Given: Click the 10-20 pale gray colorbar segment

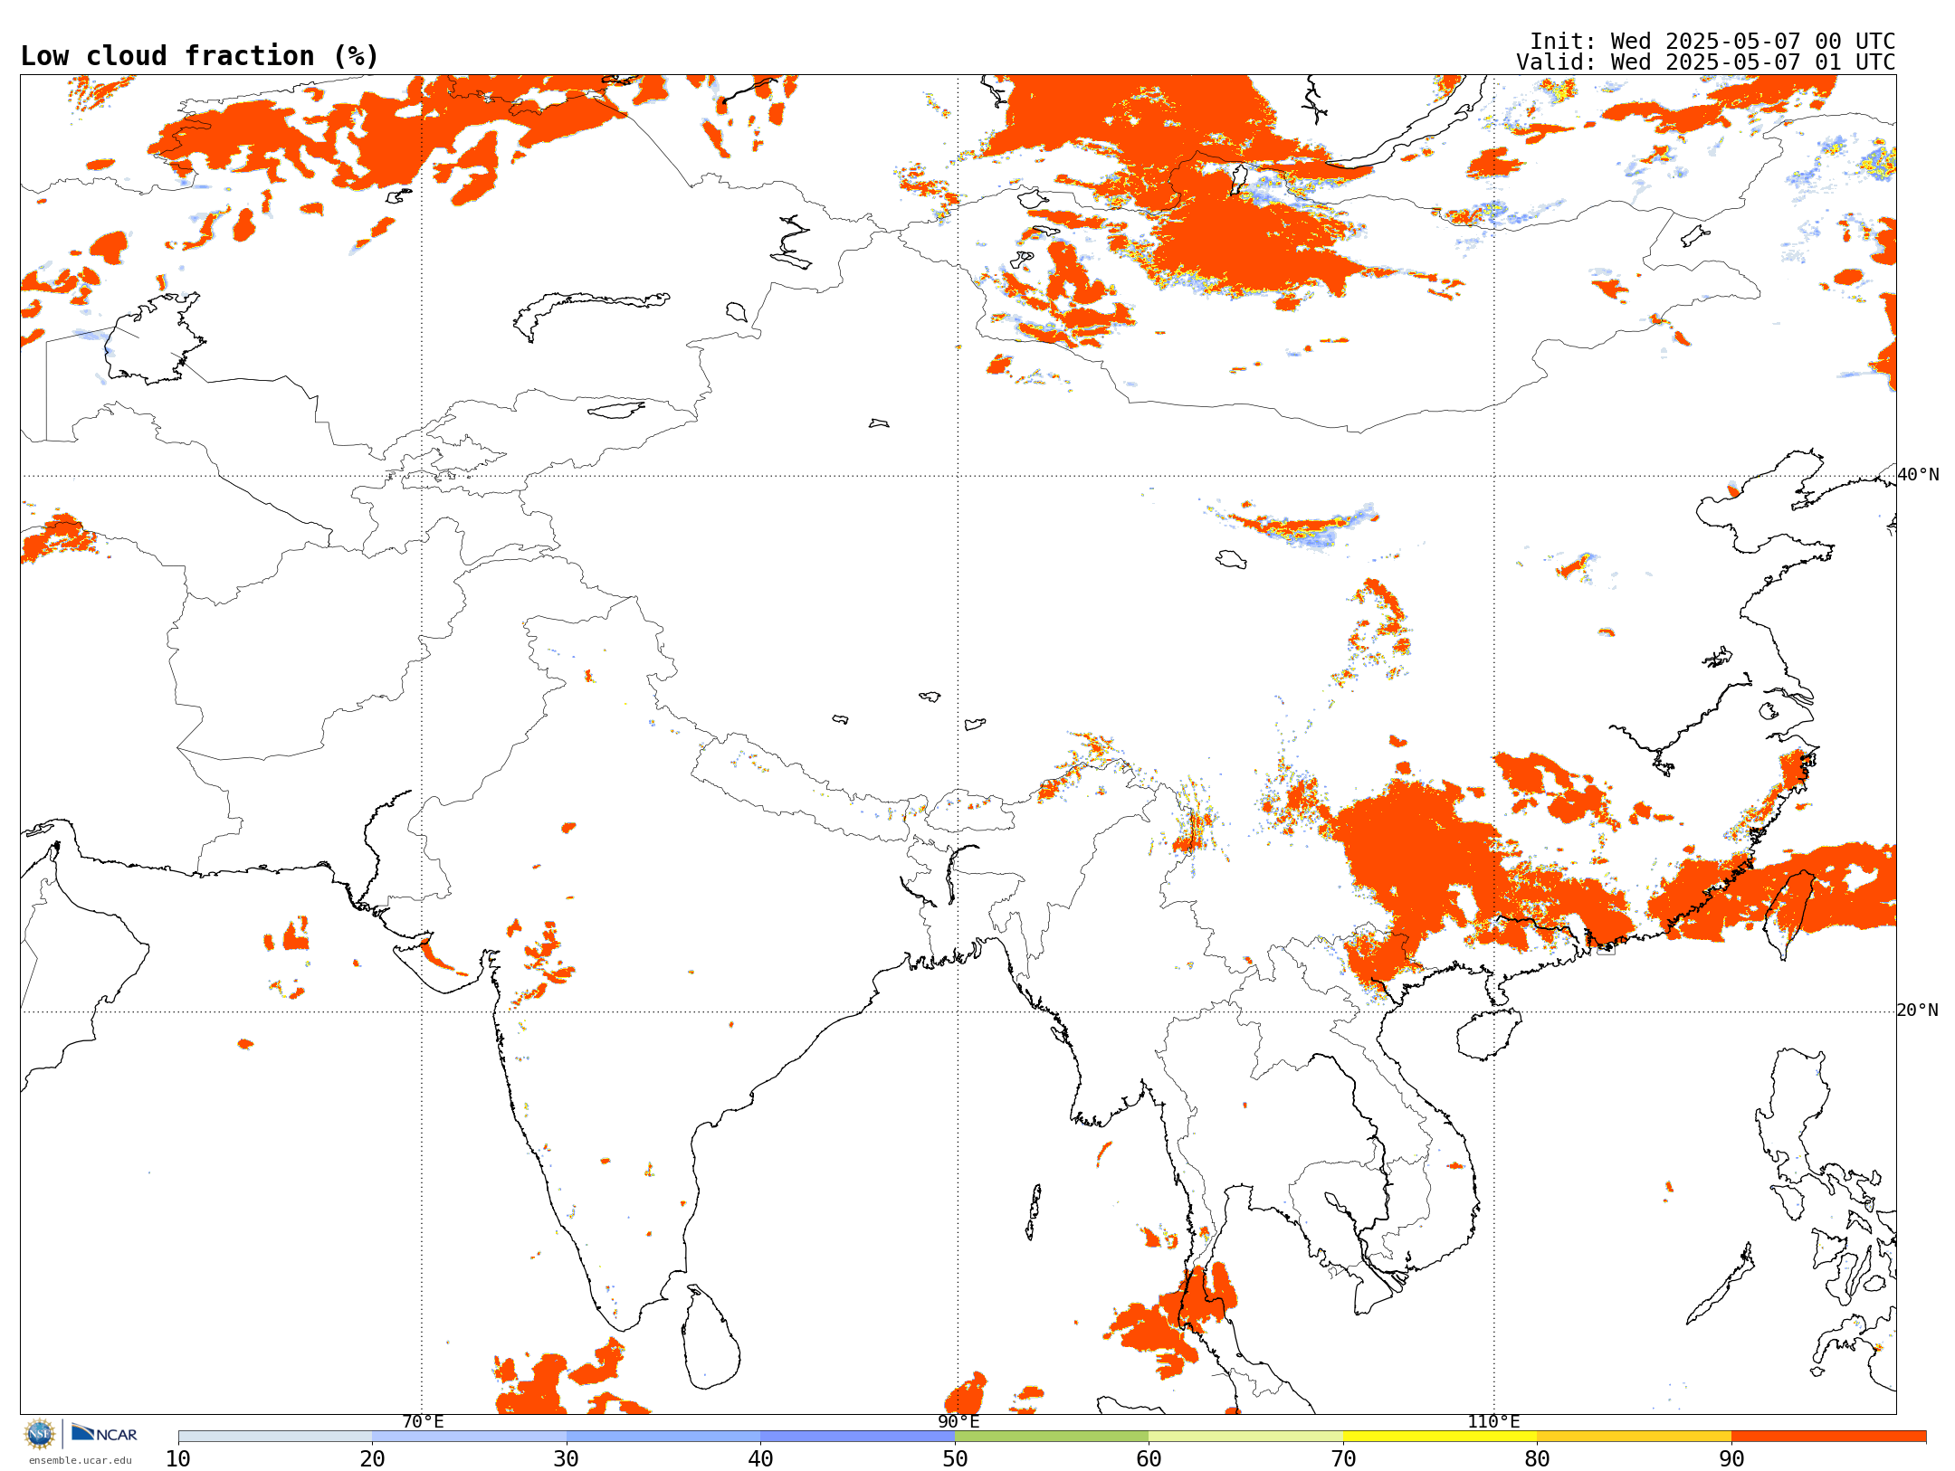Looking at the screenshot, I should tap(275, 1437).
